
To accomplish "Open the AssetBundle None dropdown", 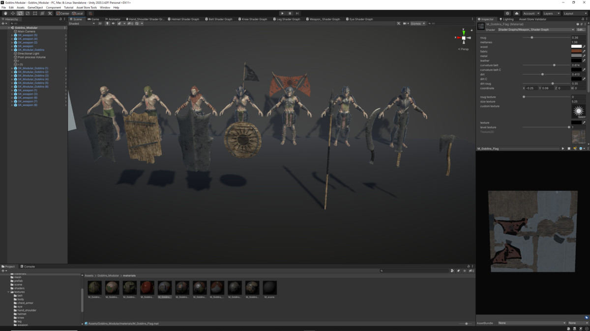I will (x=531, y=323).
